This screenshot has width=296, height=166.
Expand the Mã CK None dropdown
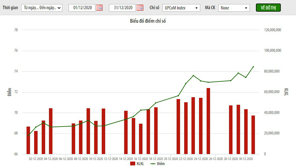(x=234, y=8)
